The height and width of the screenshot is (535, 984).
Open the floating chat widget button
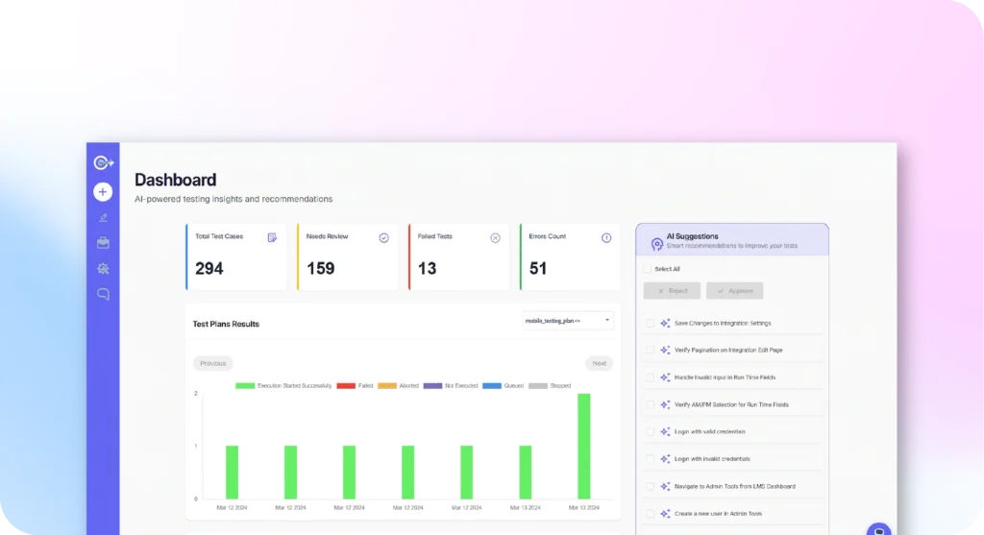pos(878,530)
